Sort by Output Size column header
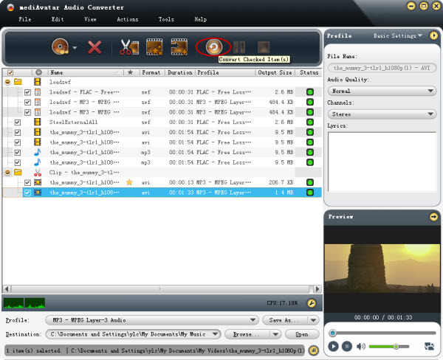 [275, 72]
